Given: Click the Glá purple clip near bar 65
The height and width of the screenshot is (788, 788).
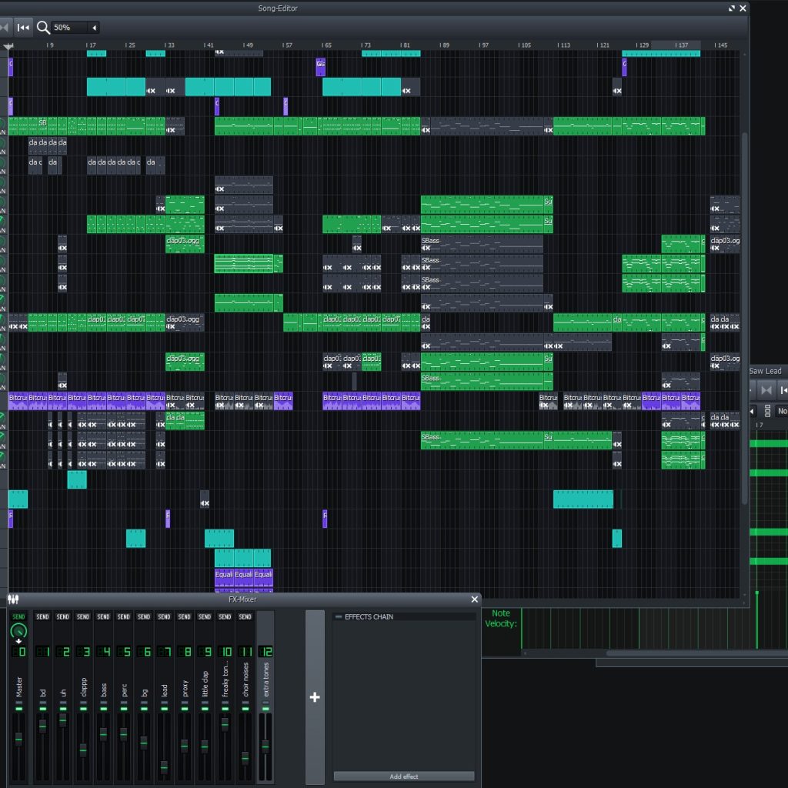Looking at the screenshot, I should coord(320,67).
